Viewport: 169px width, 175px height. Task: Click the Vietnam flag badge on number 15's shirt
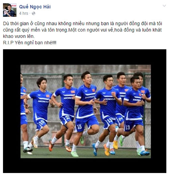pos(94,90)
